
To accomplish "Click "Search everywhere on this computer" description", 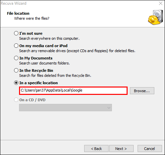I will [x=49, y=38].
